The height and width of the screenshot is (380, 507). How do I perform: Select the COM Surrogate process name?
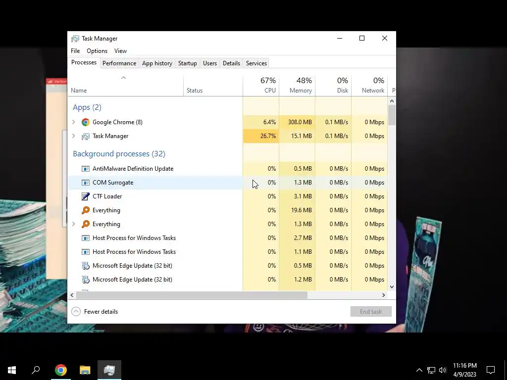tap(113, 183)
